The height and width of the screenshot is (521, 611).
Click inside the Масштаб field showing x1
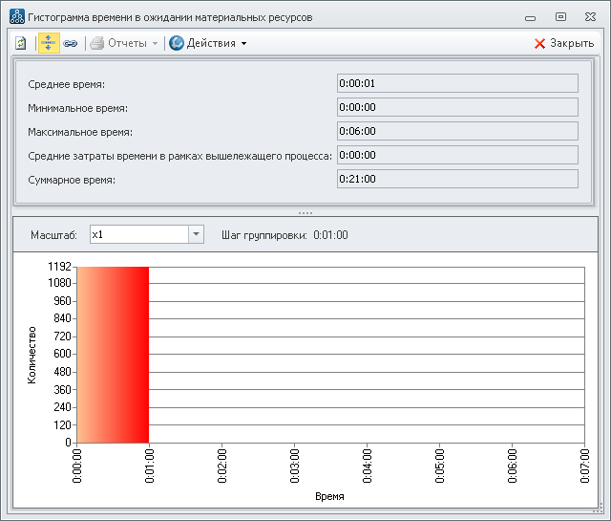pyautogui.click(x=137, y=234)
